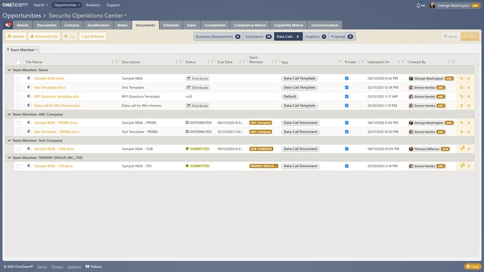
Task: Click delete icon for Sample NDA.docx row
Action: 469,78
